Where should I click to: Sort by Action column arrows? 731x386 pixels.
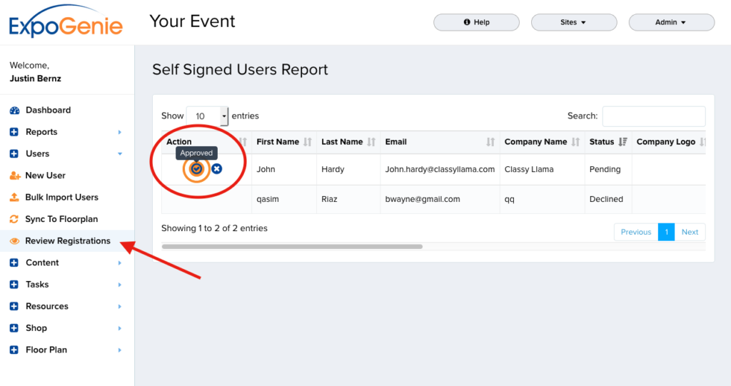[x=243, y=142]
